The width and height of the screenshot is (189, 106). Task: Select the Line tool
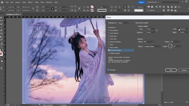[1, 27]
